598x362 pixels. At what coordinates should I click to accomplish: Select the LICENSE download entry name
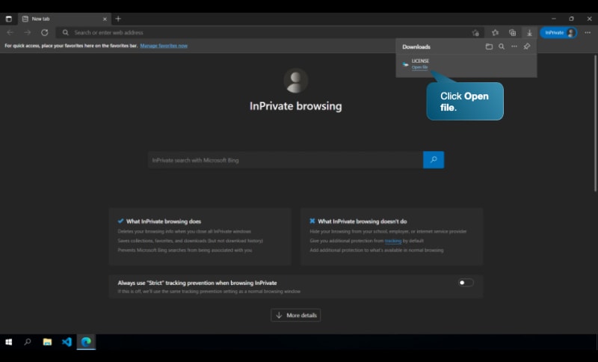tap(420, 61)
